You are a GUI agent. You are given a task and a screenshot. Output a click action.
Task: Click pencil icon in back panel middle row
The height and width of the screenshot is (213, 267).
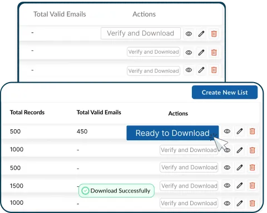tap(201, 53)
